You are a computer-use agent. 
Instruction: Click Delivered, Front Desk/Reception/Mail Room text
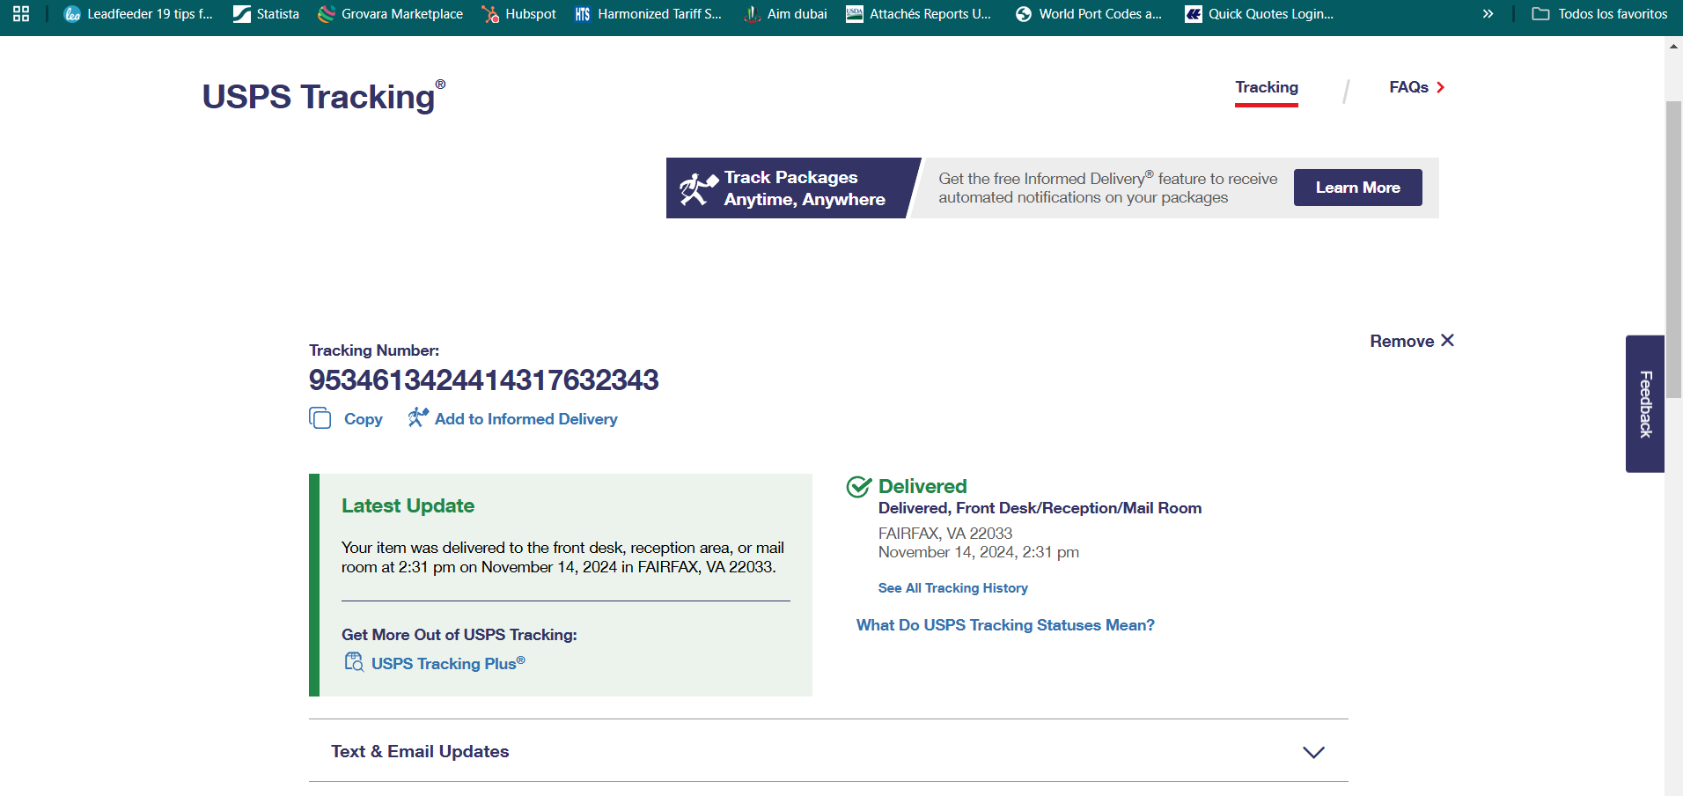[x=1040, y=508]
